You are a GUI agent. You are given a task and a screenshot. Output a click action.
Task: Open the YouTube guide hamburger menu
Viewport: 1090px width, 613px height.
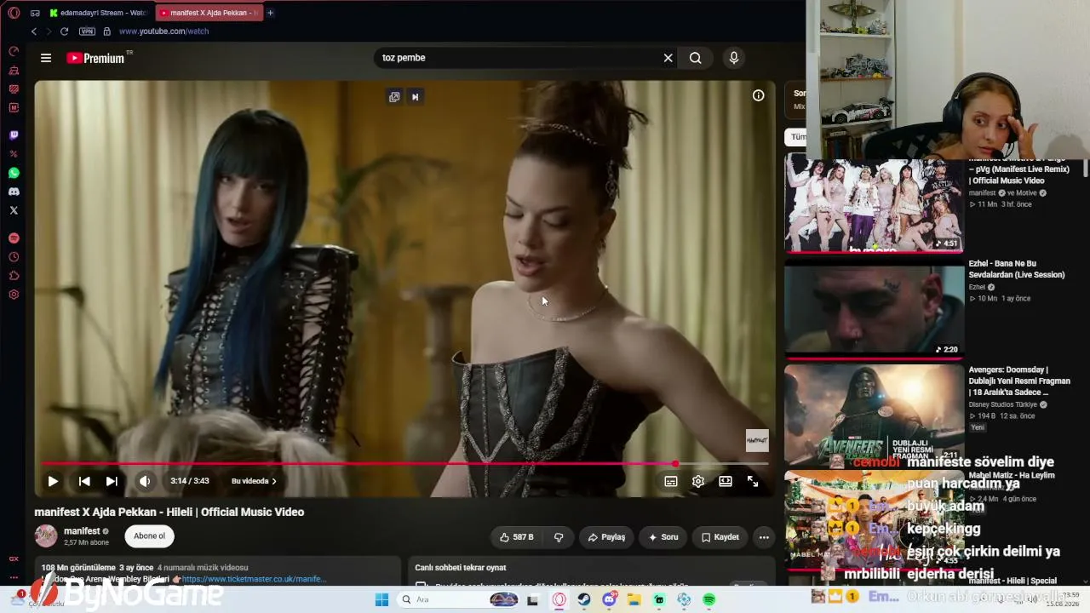click(46, 58)
